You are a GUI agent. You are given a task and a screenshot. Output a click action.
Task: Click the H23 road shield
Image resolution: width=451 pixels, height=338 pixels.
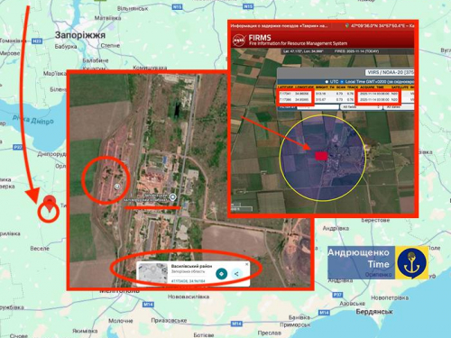(37, 41)
